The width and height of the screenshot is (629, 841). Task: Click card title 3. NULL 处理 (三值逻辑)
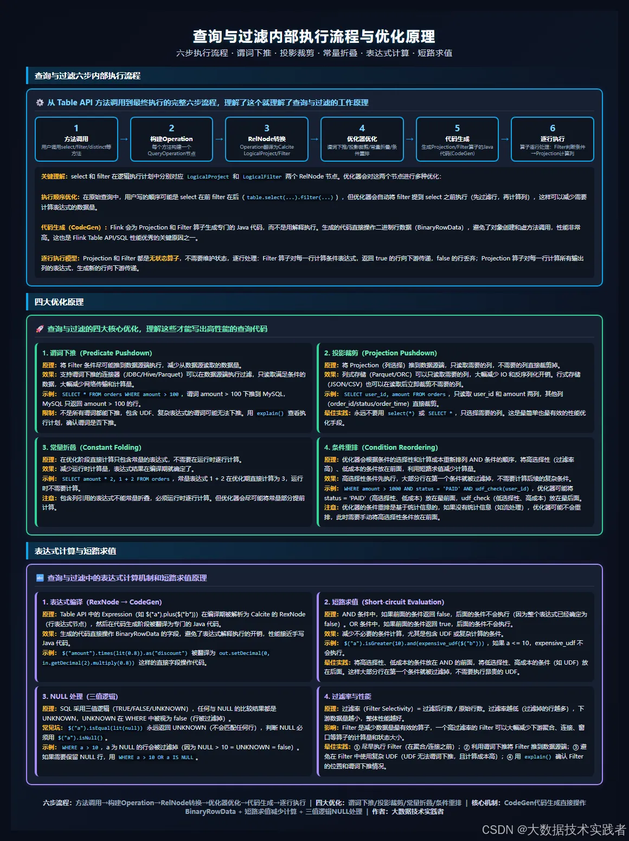point(80,697)
